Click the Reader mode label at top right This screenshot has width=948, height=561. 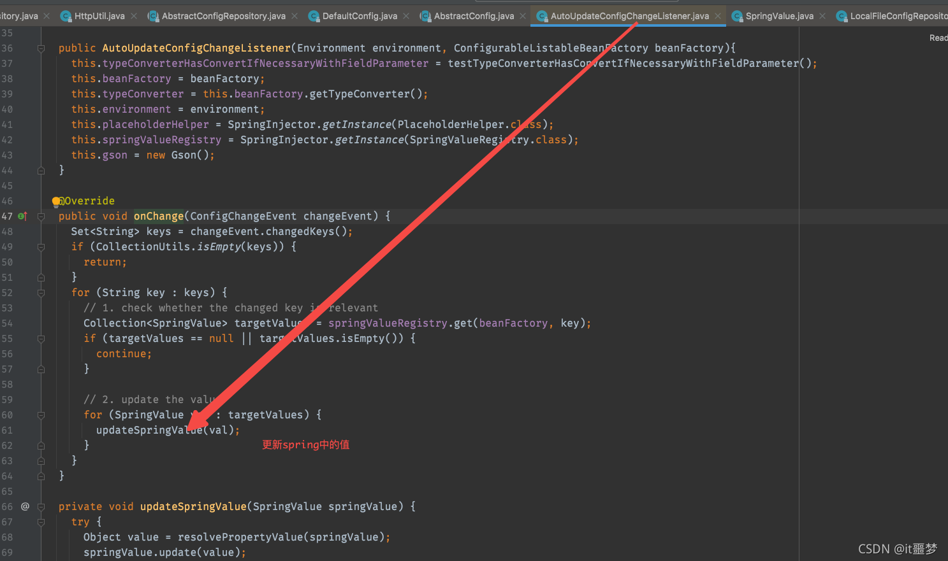[938, 38]
